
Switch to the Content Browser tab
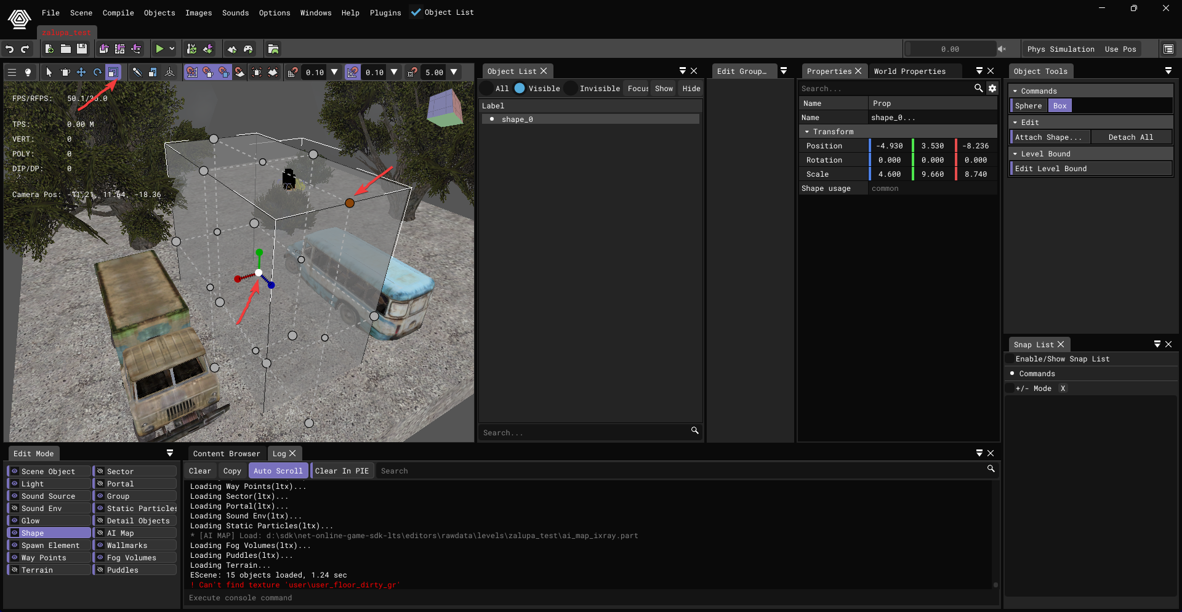tap(227, 454)
